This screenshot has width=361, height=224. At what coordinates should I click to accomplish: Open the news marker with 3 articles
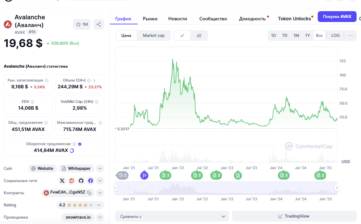216,175
